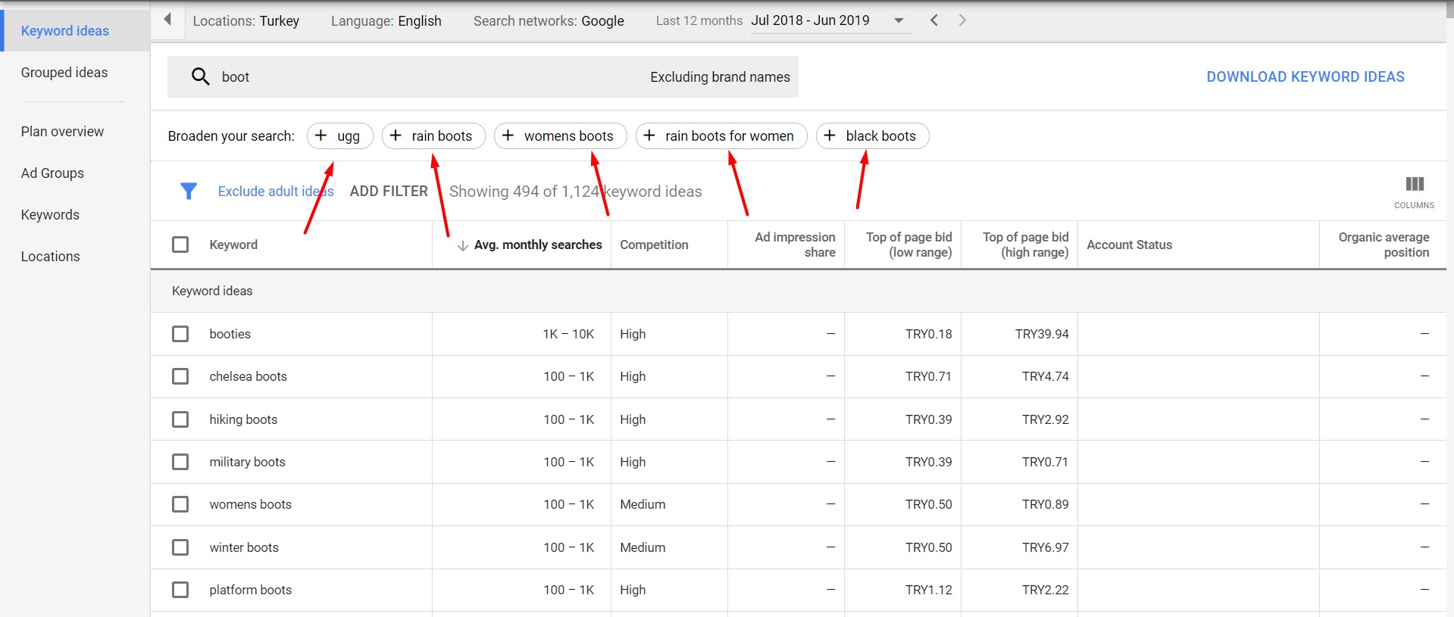Check the hiking boots row
Viewport: 1454px width, 617px height.
[180, 419]
